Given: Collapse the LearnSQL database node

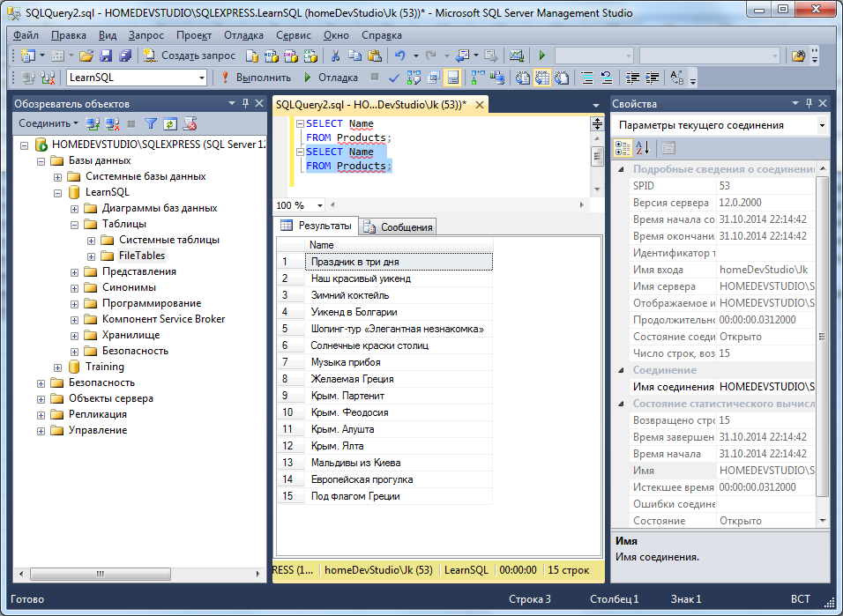Looking at the screenshot, I should 57,193.
